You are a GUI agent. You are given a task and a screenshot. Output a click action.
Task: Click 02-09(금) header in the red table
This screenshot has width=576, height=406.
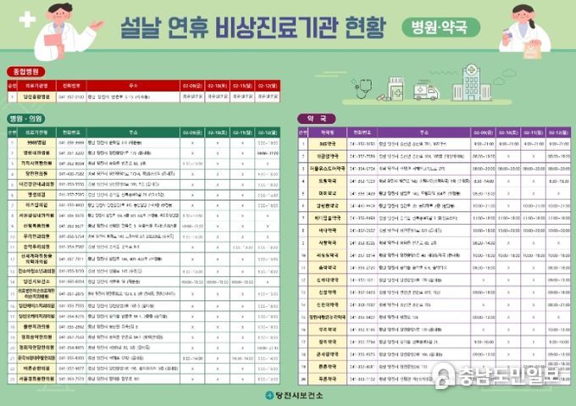coord(192,86)
